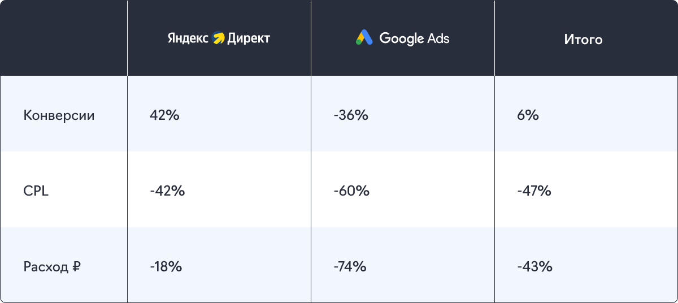Click the "Google Ads" header text
Screen dimensions: 678x303
[x=414, y=38]
